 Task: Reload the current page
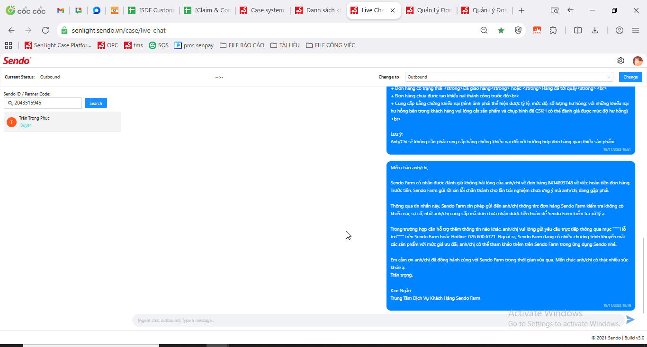[45, 30]
